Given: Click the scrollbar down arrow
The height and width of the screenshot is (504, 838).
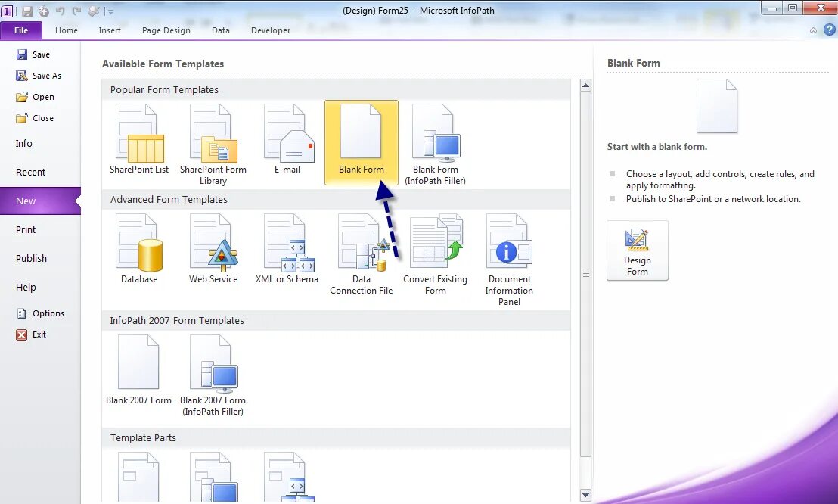Looking at the screenshot, I should coord(585,495).
